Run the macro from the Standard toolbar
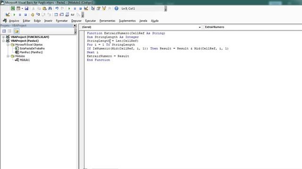This screenshot has width=302, height=169. (x=69, y=8)
